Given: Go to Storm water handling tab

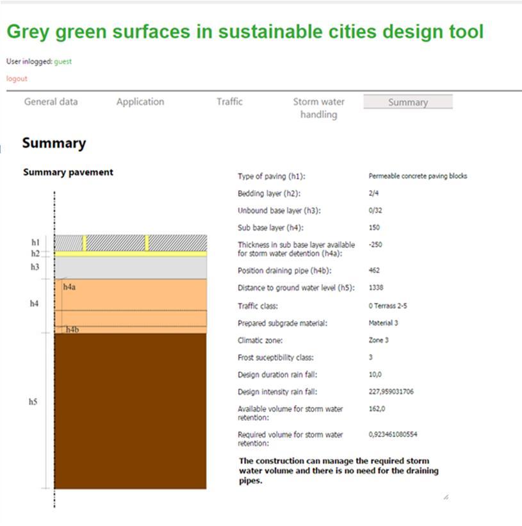Looking at the screenshot, I should pyautogui.click(x=318, y=108).
